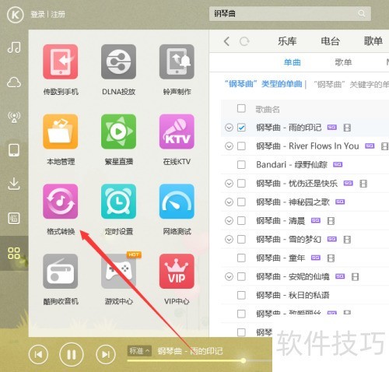Check the River Flows In You checkbox
This screenshot has height=372, width=389.
click(241, 146)
